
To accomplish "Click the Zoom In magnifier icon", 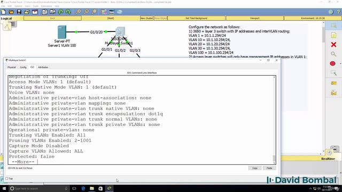I will (x=79, y=12).
